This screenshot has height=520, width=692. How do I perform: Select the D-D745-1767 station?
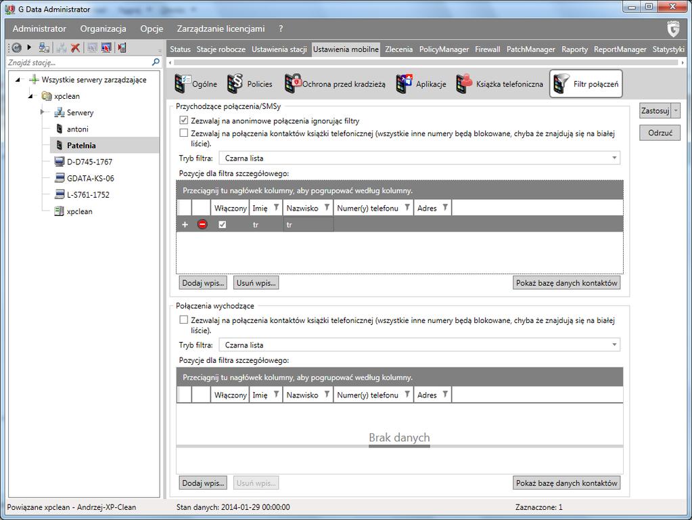(83, 162)
